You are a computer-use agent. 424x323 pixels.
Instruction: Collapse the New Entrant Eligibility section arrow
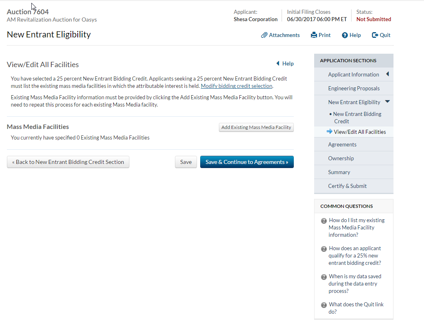[387, 102]
